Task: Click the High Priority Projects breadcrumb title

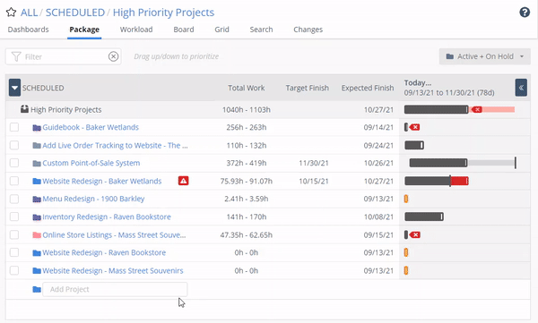Action: (164, 13)
